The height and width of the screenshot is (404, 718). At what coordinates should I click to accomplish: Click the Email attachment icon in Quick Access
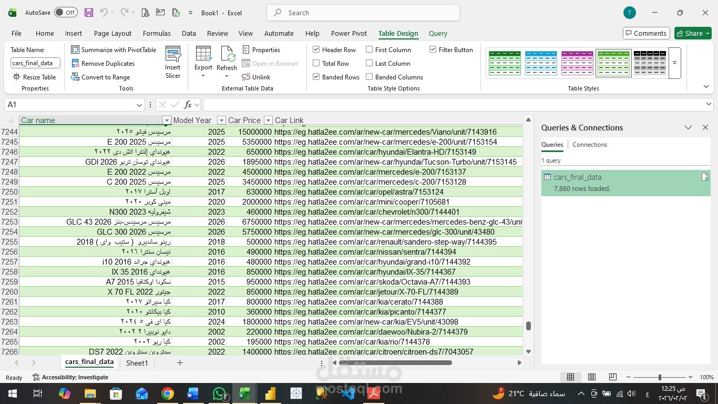[x=160, y=13]
